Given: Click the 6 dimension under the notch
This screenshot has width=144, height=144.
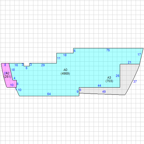Looking at the screenshot, I should point(26,68).
